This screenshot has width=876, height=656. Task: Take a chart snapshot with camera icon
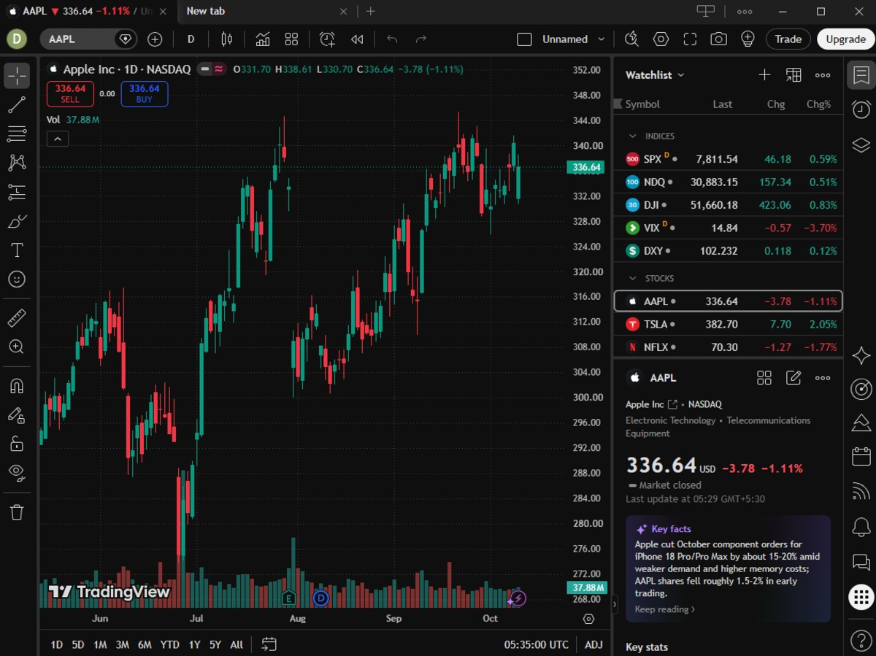718,39
